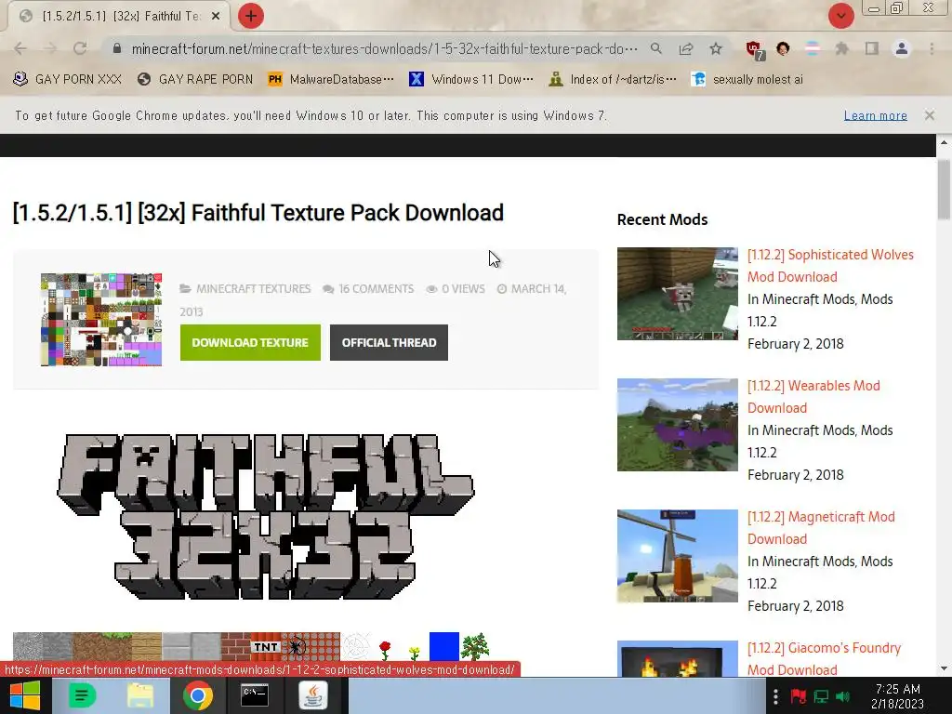Open the Chrome three-dot menu
The width and height of the screenshot is (952, 714).
click(932, 48)
